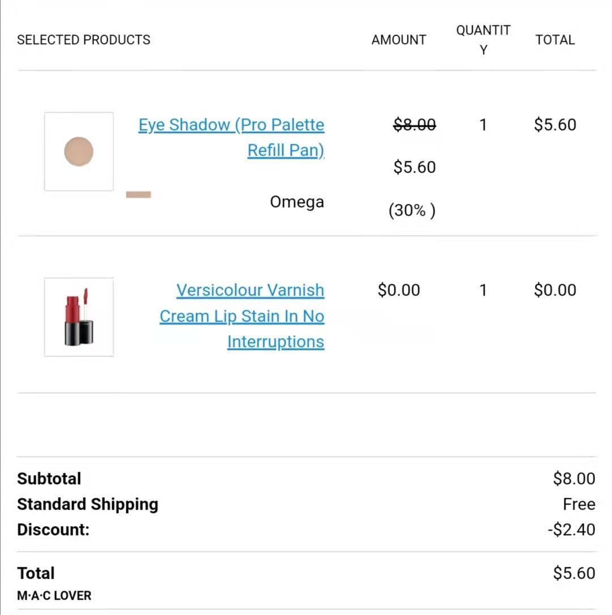
Task: Click the lip stain quantity value 1
Action: coord(483,291)
